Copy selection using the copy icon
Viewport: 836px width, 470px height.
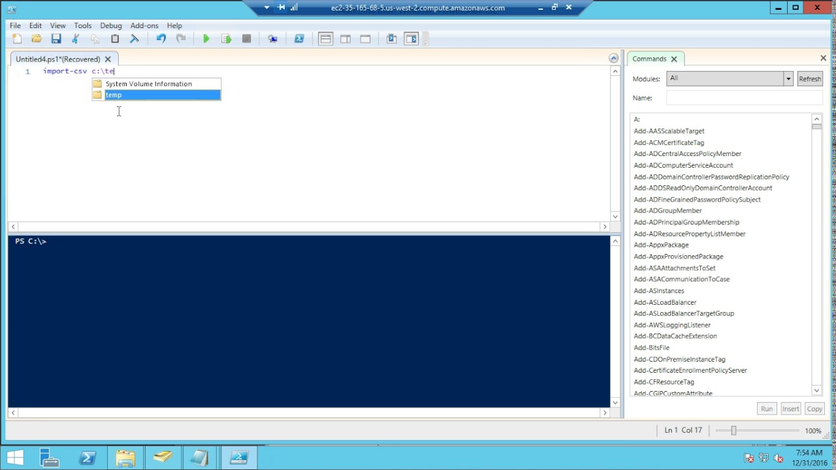pyautogui.click(x=95, y=39)
